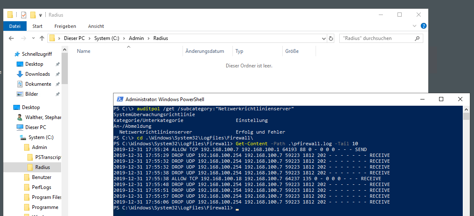The height and width of the screenshot is (216, 474).
Task: Click 'Erfolg und Fehler' in PowerShell output
Action: 260,132
